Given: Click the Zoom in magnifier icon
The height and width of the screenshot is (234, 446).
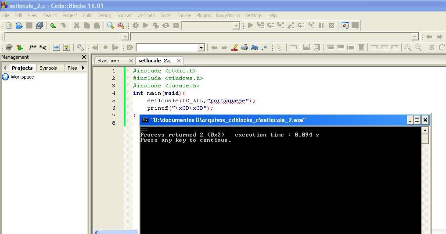Looking at the screenshot, I should pos(408,47).
